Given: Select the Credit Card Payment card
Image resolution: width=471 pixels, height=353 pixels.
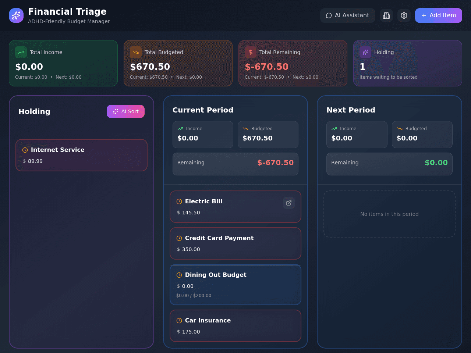Looking at the screenshot, I should [x=235, y=243].
